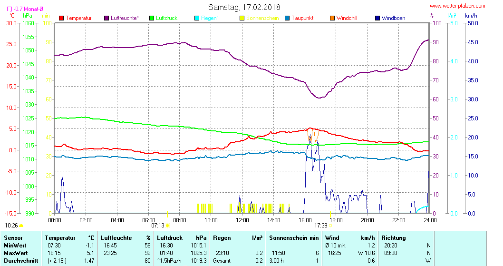Click the gust time 16:25
This screenshot has width=503, height=266.
coord(334,253)
